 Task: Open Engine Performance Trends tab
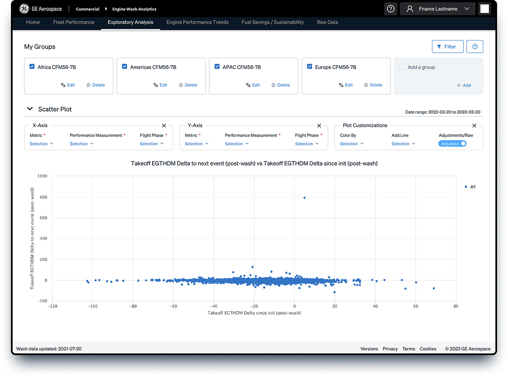coord(198,22)
